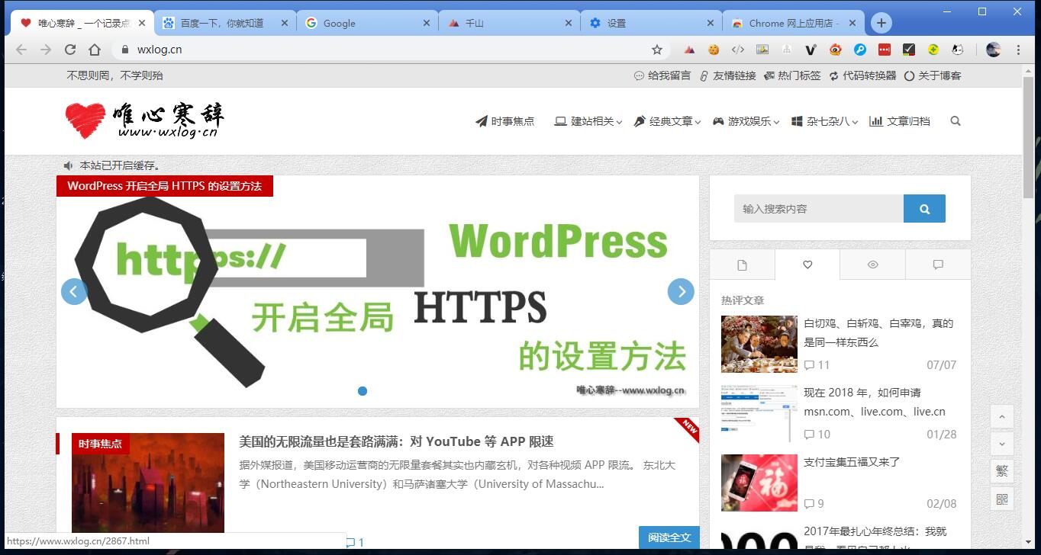Image resolution: width=1041 pixels, height=555 pixels.
Task: Expand the 建站相关 navigation dropdown
Action: coord(588,121)
